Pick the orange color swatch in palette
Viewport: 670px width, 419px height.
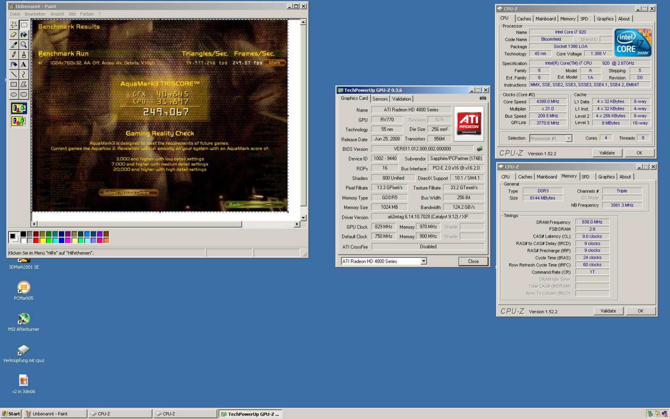(106, 241)
